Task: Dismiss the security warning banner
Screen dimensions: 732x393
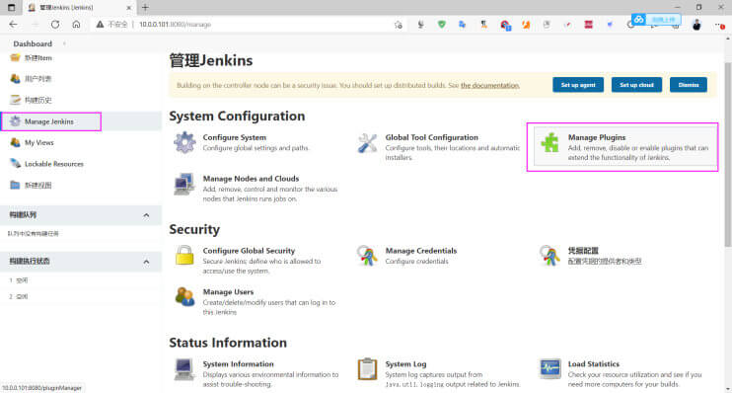Action: tap(689, 85)
